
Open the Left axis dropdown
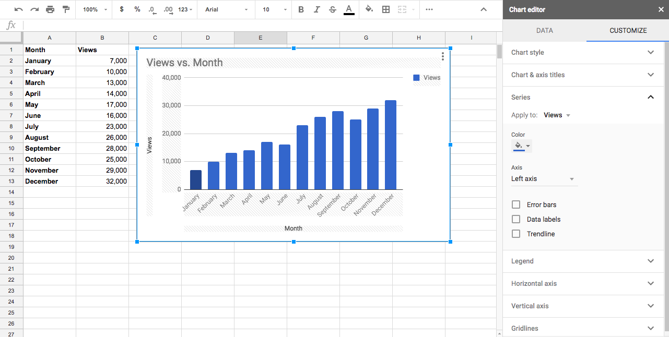[x=544, y=178]
